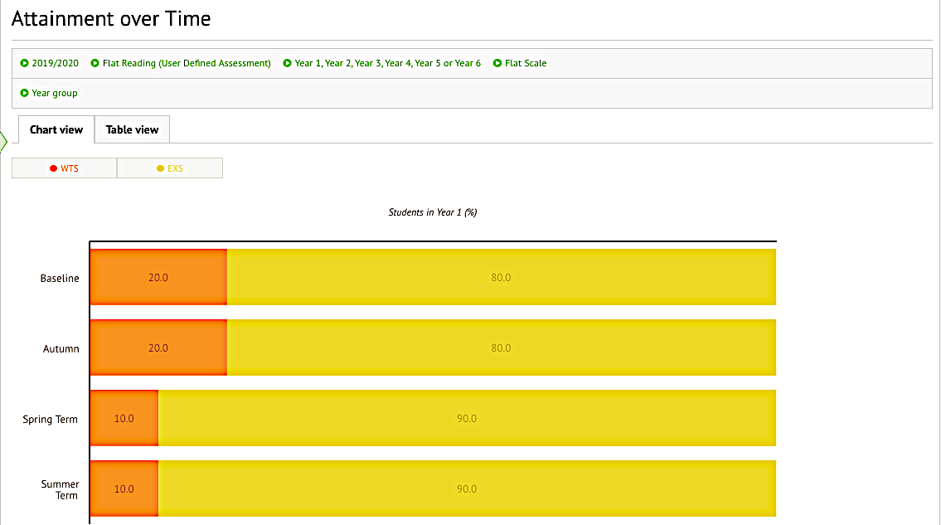Image resolution: width=941 pixels, height=525 pixels.
Task: Toggle the EXS series in the legend
Action: click(169, 168)
